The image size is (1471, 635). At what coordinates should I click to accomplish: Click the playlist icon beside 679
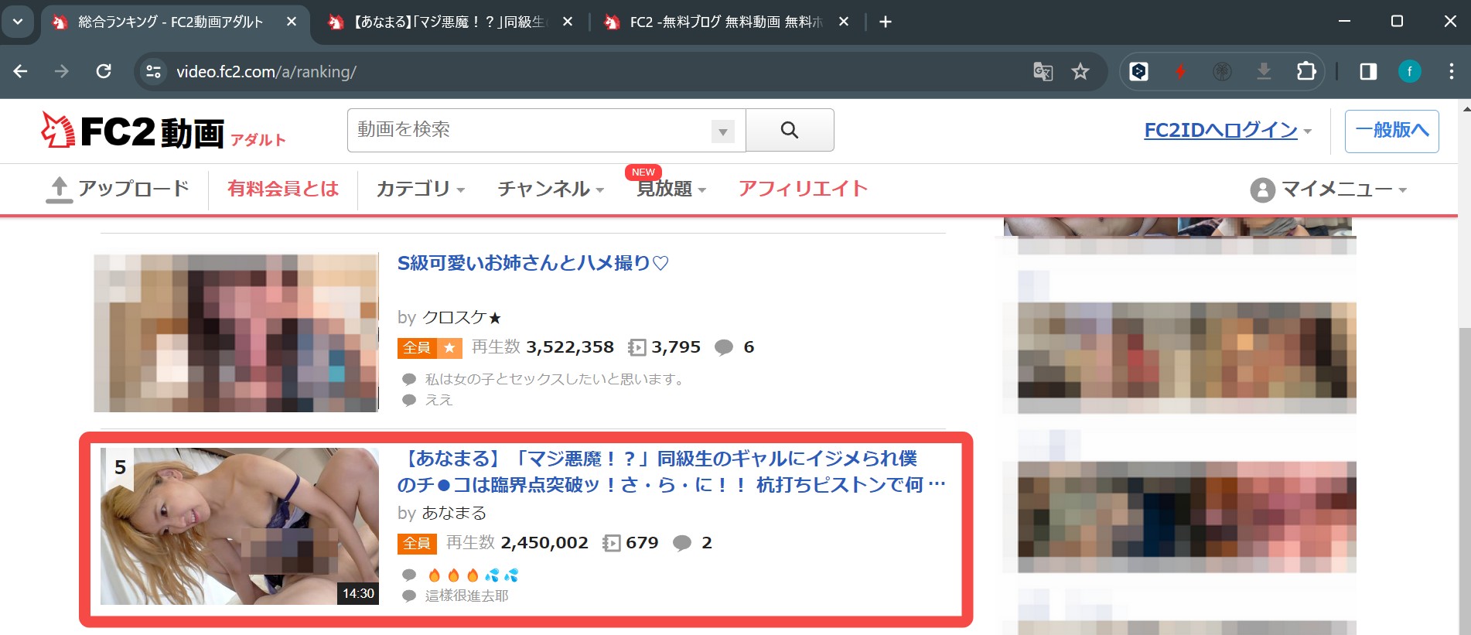tap(611, 544)
